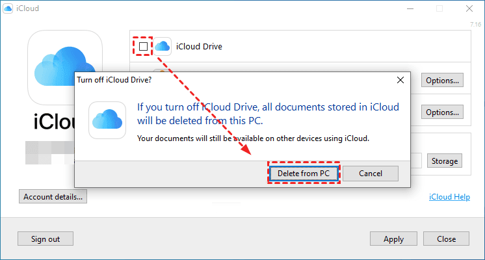Click the large iCloud logo
Image resolution: width=485 pixels, height=260 pixels.
tap(64, 66)
